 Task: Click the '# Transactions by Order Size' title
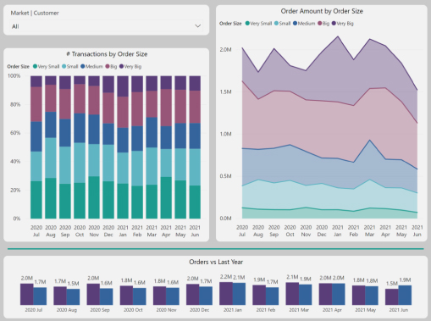[x=107, y=54]
